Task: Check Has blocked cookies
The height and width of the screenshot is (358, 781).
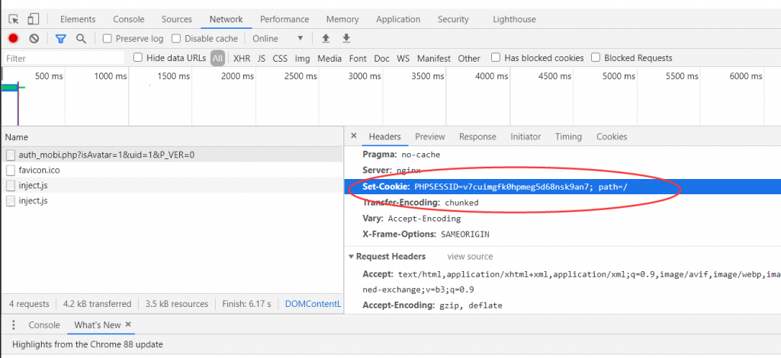Action: tap(496, 58)
